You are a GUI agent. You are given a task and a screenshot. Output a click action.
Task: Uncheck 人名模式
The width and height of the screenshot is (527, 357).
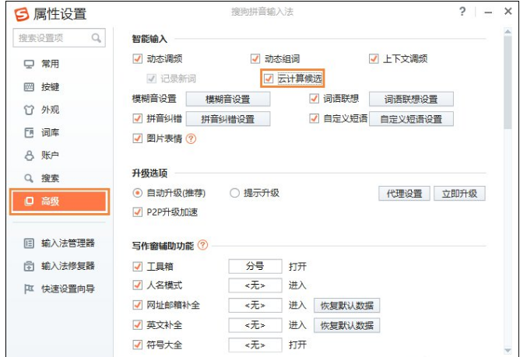tap(137, 285)
